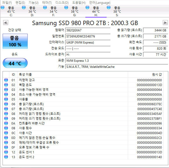This screenshot has height=168, width=169.
Task: Click status orb for attribute 12 온도 센서 1
Action: 6,152
